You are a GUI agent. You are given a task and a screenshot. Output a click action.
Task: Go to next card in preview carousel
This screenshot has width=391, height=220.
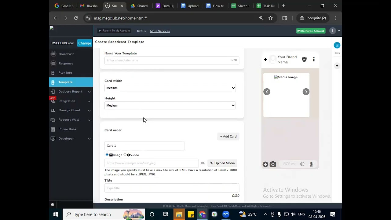point(306,92)
